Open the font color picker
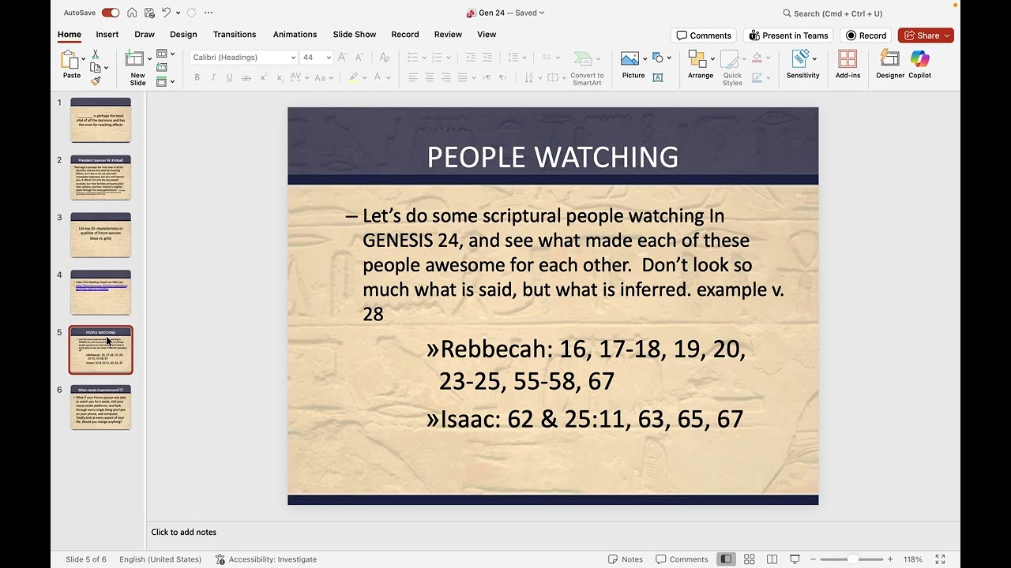 389,77
